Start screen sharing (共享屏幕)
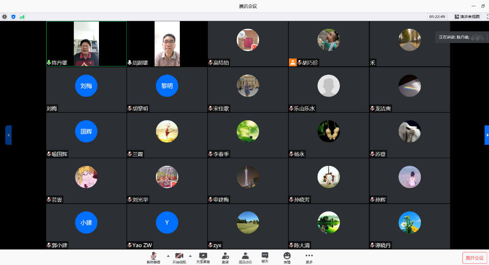The width and height of the screenshot is (489, 265). (x=203, y=257)
